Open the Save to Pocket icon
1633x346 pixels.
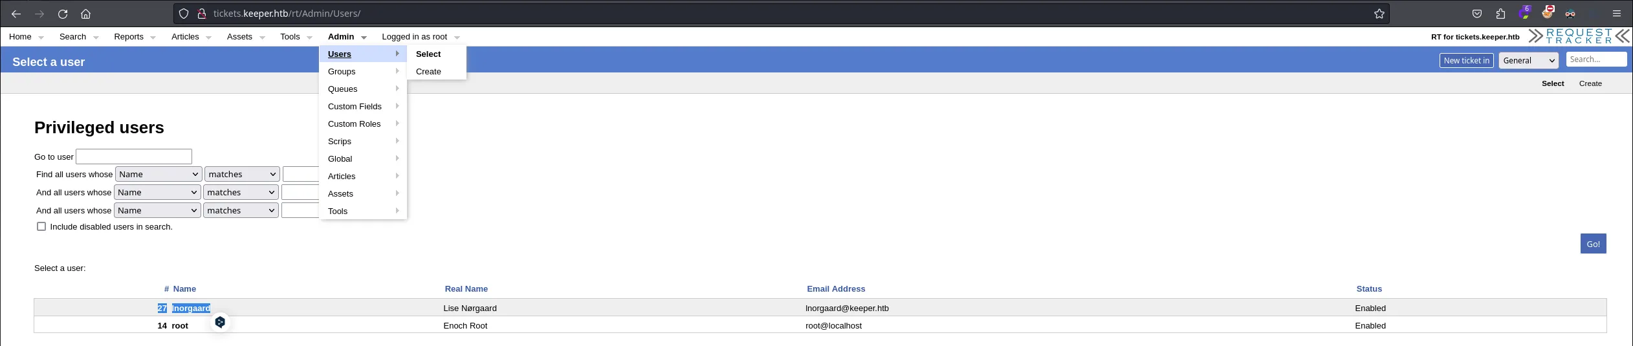coord(1477,14)
